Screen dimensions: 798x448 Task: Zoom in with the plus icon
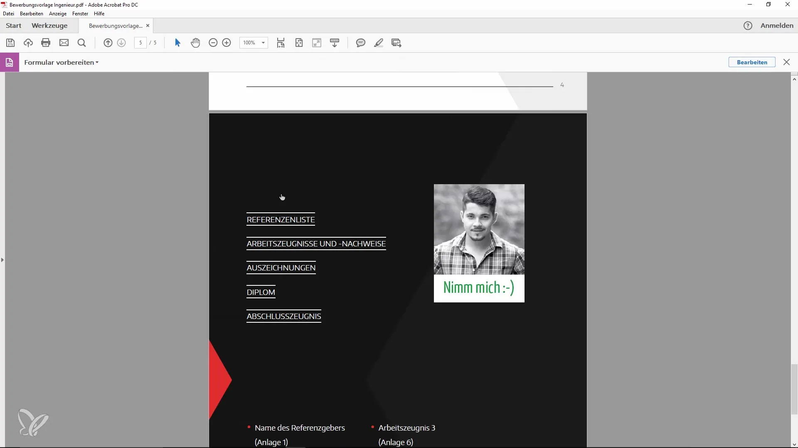[x=227, y=43]
